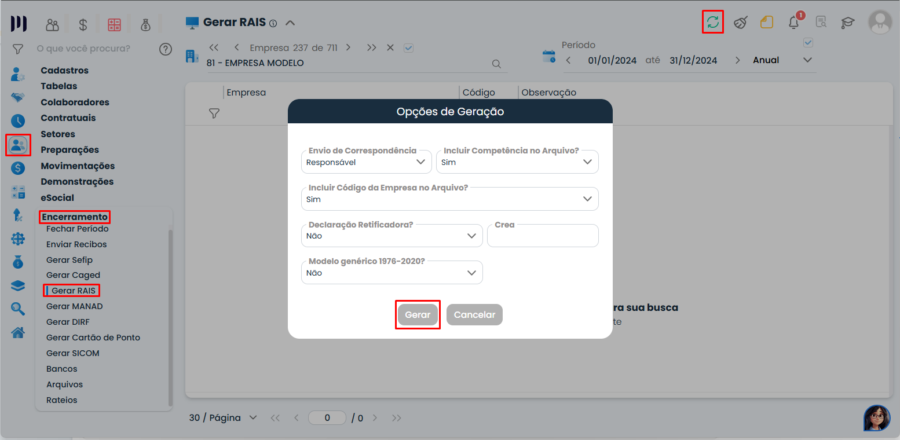Open the Colaboradores menu section
This screenshot has width=900, height=440.
[75, 102]
